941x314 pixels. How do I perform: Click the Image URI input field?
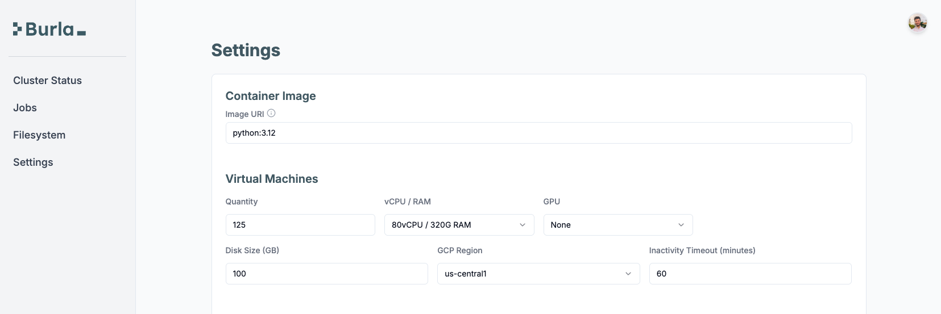point(538,133)
